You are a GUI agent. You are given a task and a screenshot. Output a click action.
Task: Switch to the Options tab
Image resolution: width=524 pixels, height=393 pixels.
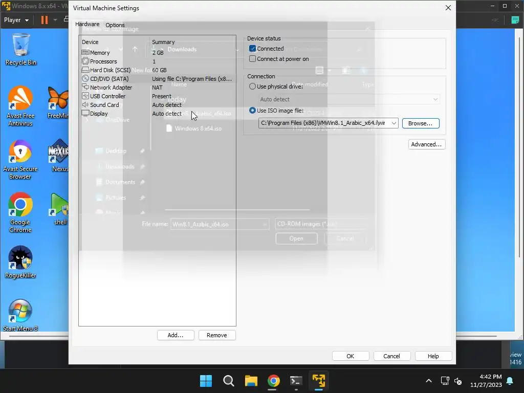pyautogui.click(x=115, y=25)
